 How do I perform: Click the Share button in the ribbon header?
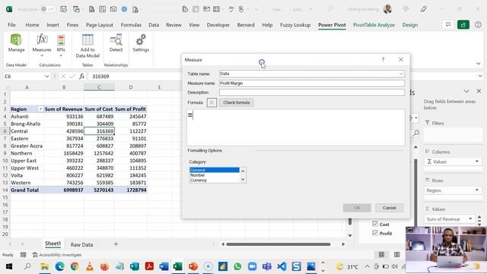[463, 25]
